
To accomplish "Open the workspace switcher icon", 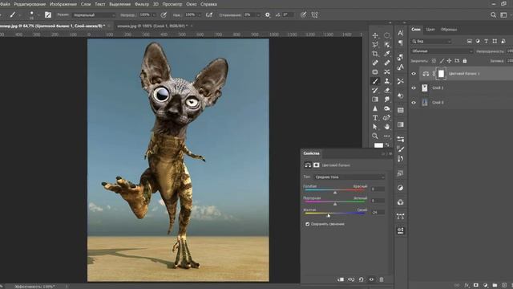I will pyautogui.click(x=504, y=14).
